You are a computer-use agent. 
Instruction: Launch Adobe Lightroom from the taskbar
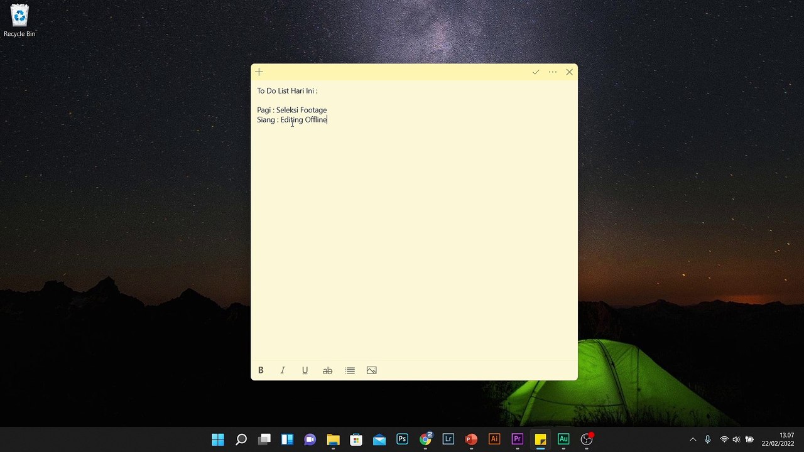pyautogui.click(x=448, y=439)
